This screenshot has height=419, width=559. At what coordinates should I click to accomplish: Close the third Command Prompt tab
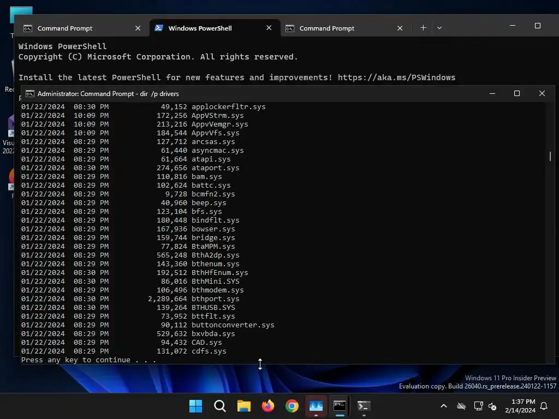[x=400, y=28]
